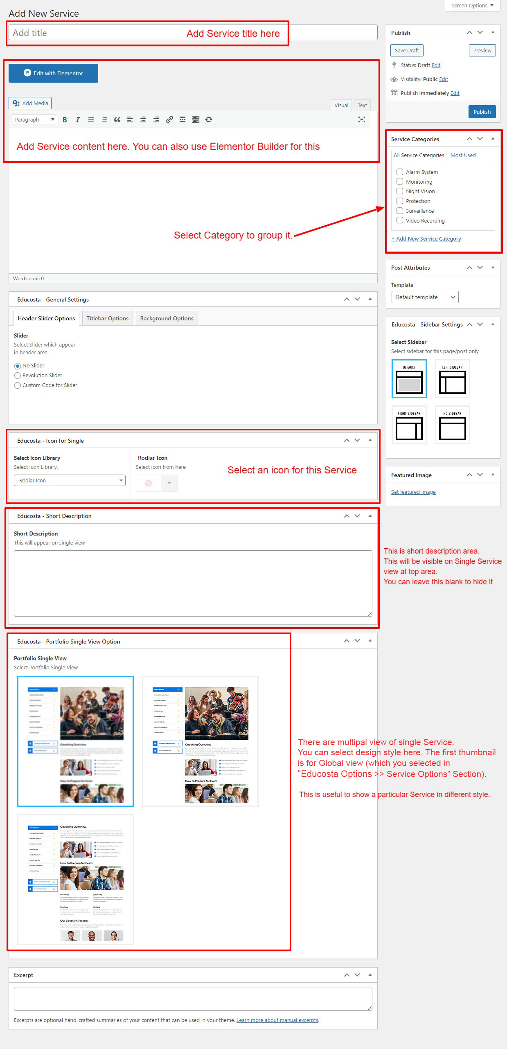This screenshot has height=1049, width=507.
Task: Select the No Sidebar layout icon
Action: tap(452, 425)
